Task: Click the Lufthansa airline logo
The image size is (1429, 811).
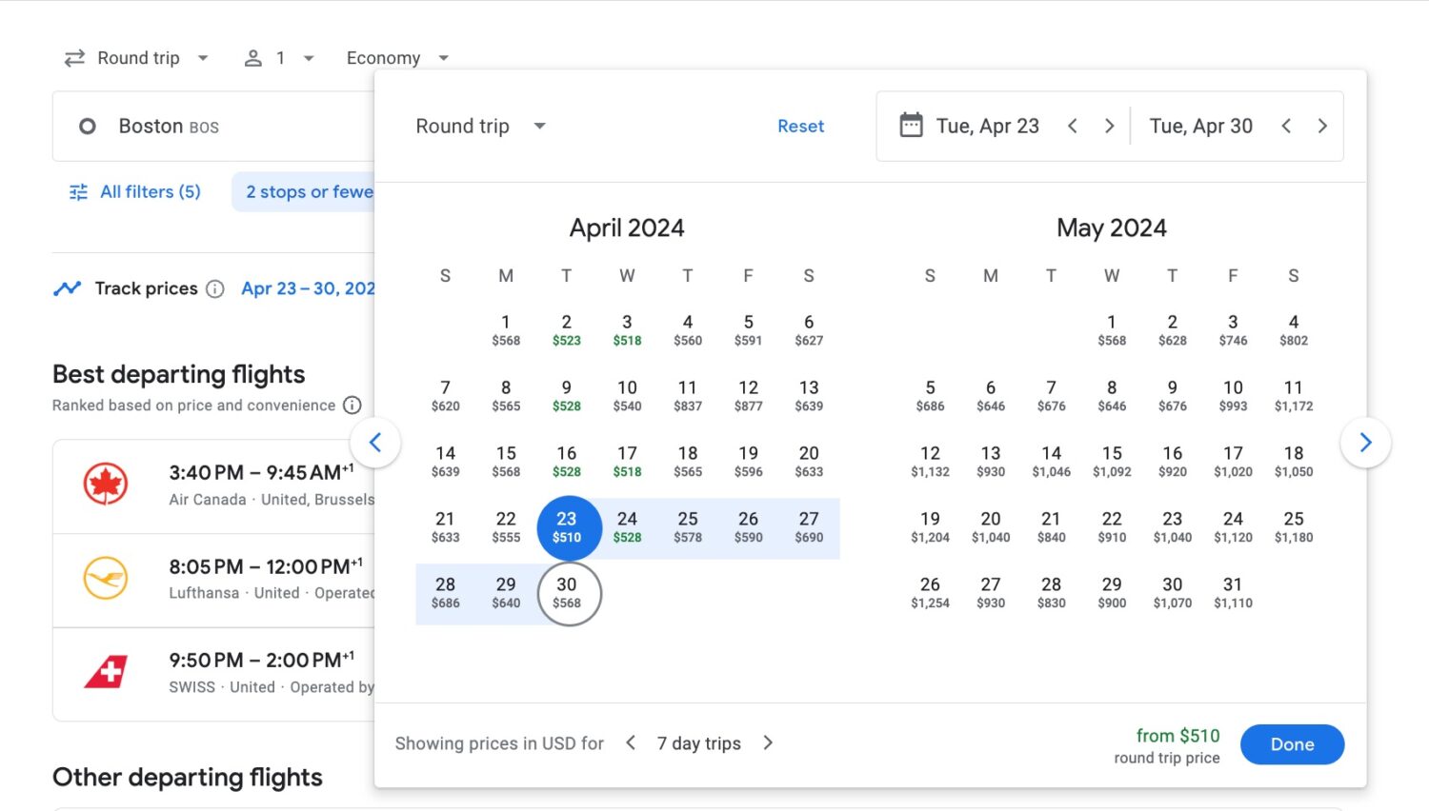Action: tap(107, 577)
